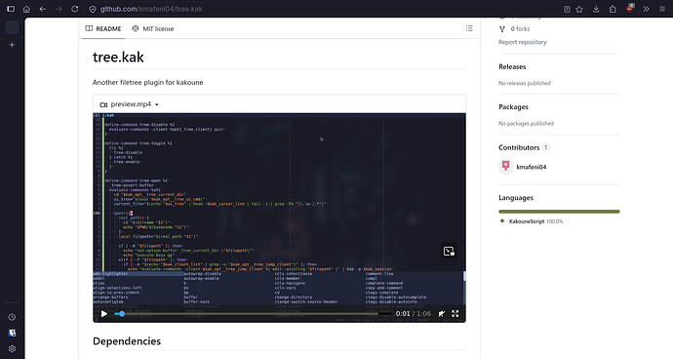Reload the current GitHub page
The image size is (673, 359).
75,9
